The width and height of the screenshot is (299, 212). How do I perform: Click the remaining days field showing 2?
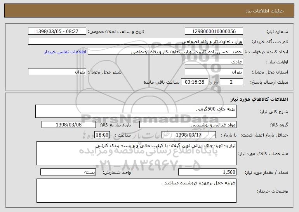coord(231,82)
